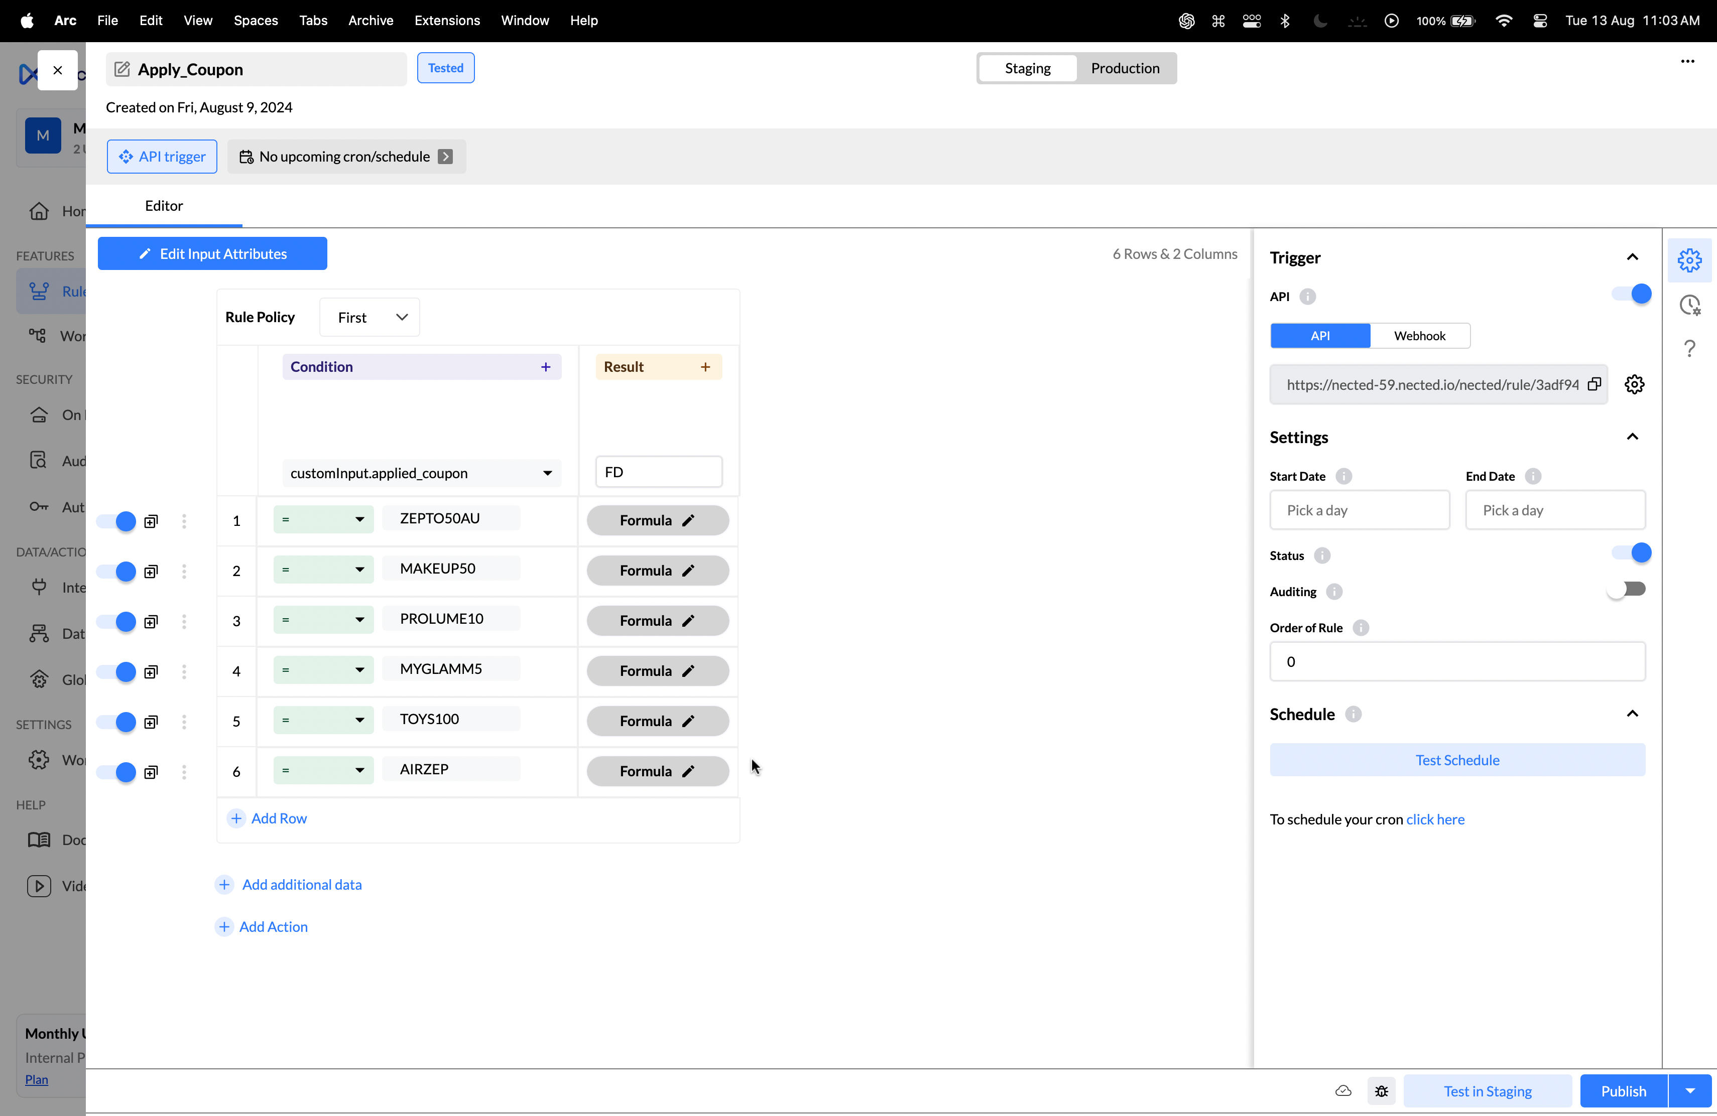Viewport: 1717px width, 1116px height.
Task: Click the Test in Staging button
Action: click(x=1487, y=1091)
